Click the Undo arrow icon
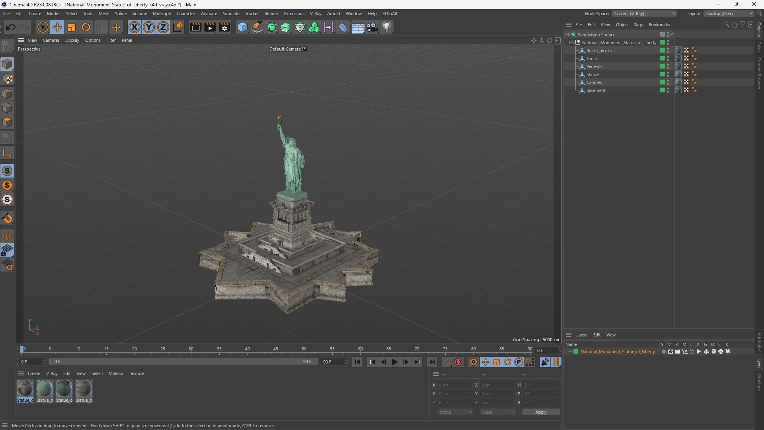This screenshot has width=764, height=430. coord(11,27)
